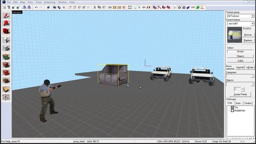Open the Tools menu
Screen dimensions: 256x144
[38, 2]
